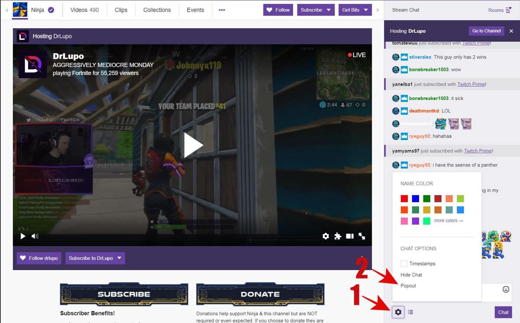This screenshot has width=520, height=323.
Task: Pick the red name color swatch
Action: [x=404, y=199]
